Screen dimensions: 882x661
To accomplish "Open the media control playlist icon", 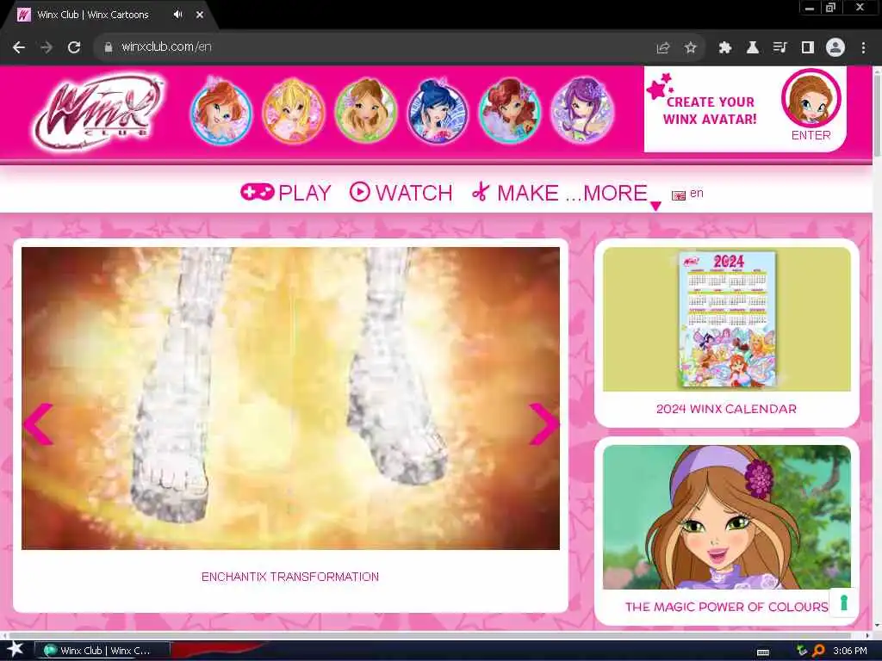I will pos(780,48).
